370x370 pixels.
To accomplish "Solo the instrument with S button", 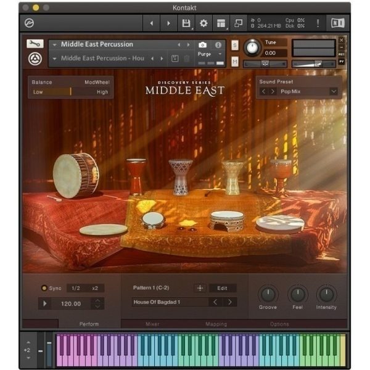I will coord(234,45).
